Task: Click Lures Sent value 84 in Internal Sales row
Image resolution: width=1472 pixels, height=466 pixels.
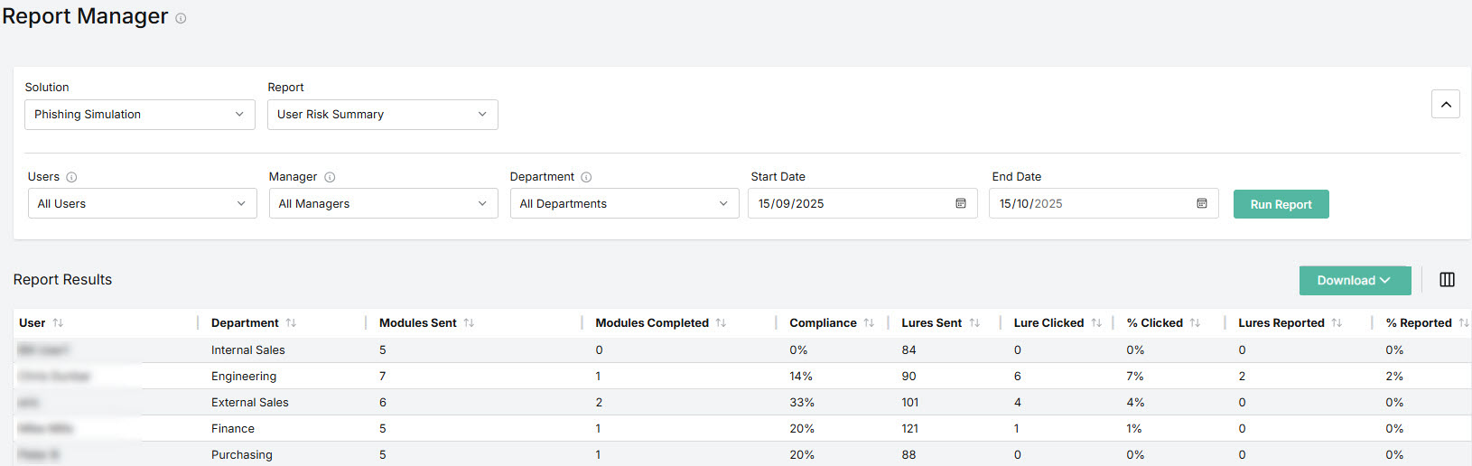Action: click(908, 349)
